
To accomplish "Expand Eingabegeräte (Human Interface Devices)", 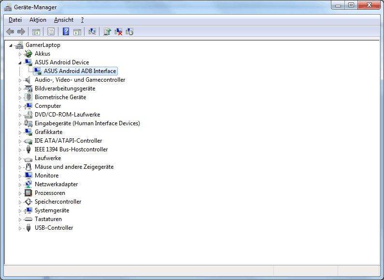I will coord(20,124).
